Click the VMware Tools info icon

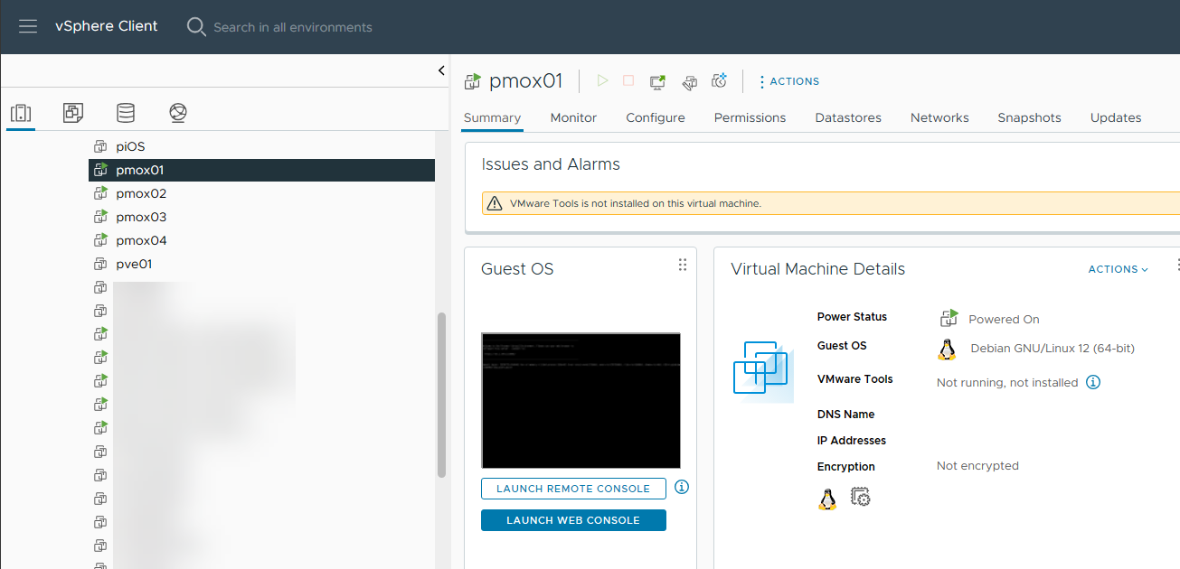pos(1093,382)
